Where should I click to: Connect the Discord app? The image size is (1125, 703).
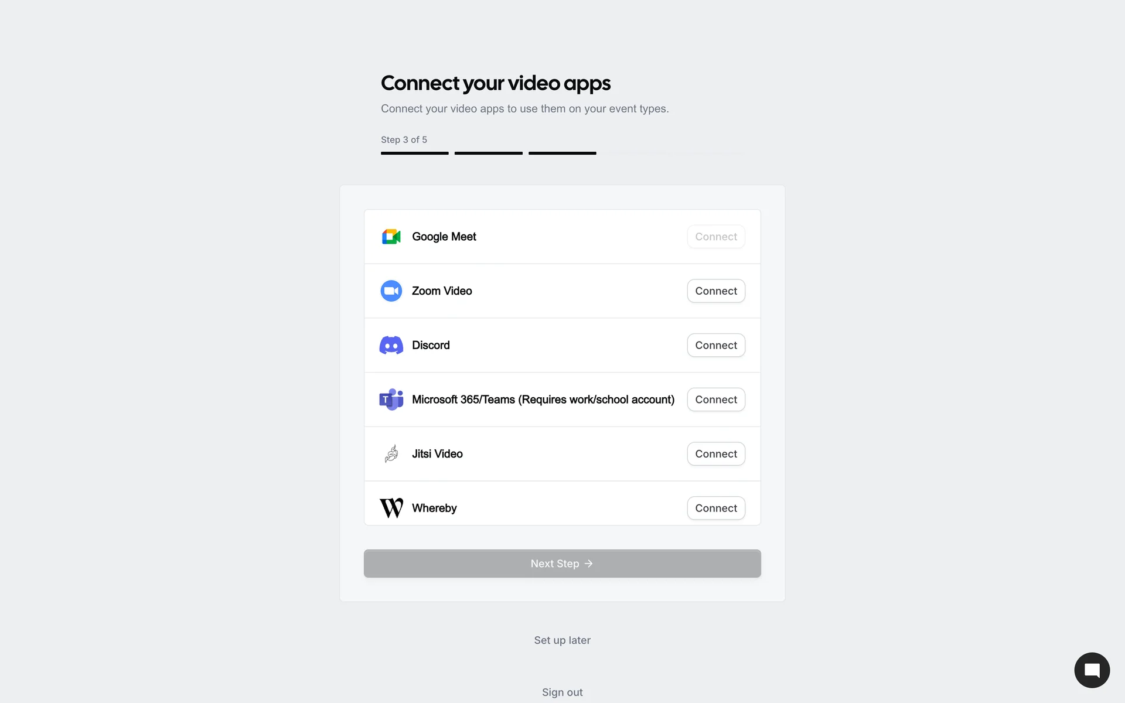click(x=716, y=345)
